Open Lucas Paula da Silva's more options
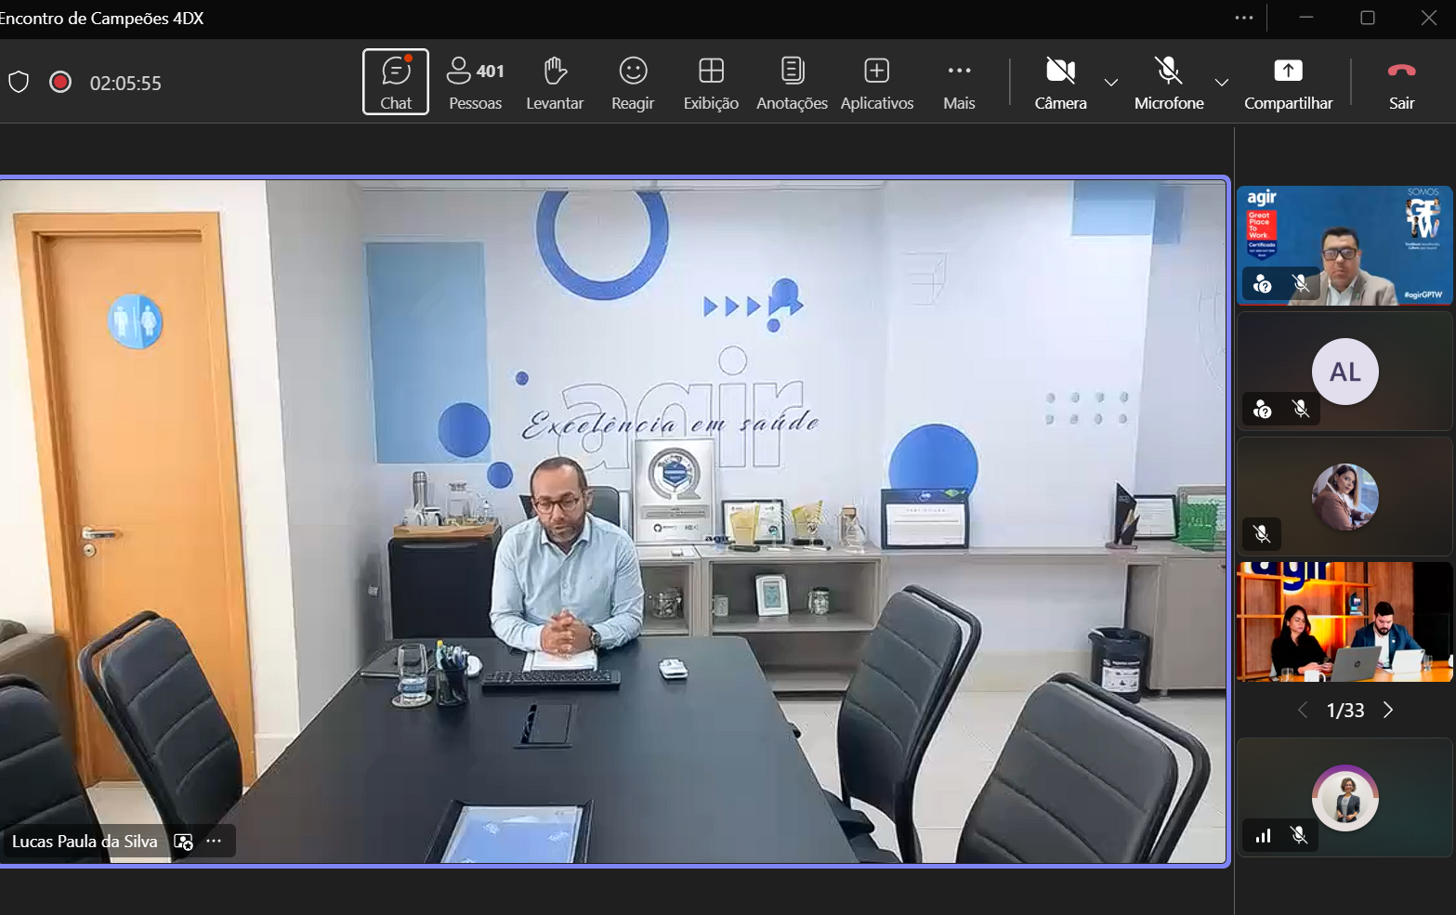 pyautogui.click(x=214, y=842)
